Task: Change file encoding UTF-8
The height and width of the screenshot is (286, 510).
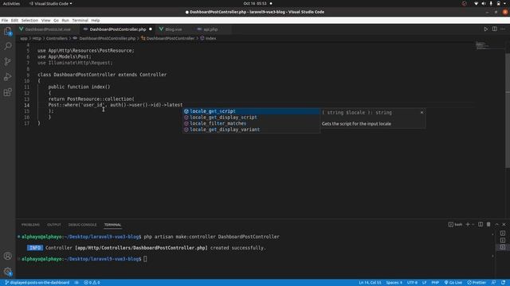Action: coord(412,283)
